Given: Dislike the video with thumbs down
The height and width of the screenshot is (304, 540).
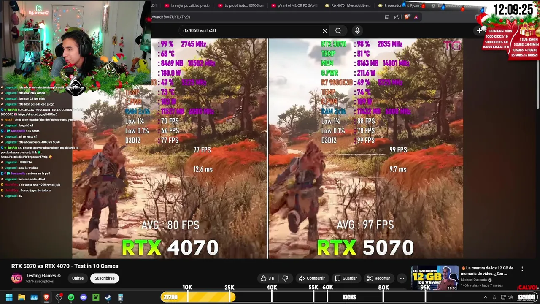Looking at the screenshot, I should point(285,278).
